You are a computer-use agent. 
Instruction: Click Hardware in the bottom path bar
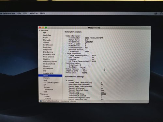(x=65, y=101)
